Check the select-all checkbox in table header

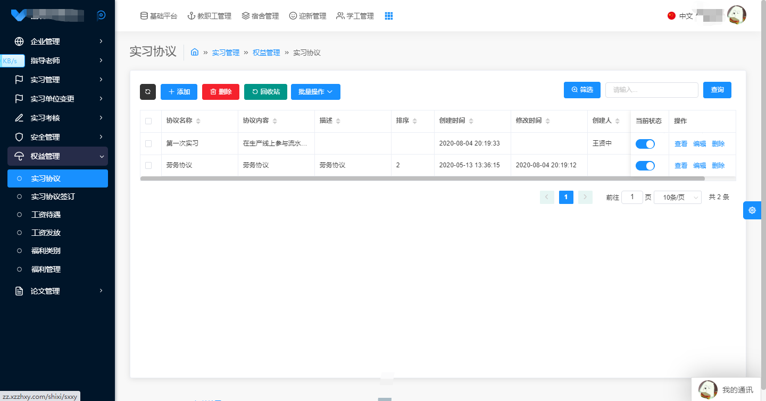(x=148, y=121)
